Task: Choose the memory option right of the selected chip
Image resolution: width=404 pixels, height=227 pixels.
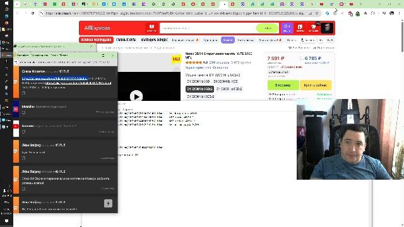Action: (x=229, y=89)
